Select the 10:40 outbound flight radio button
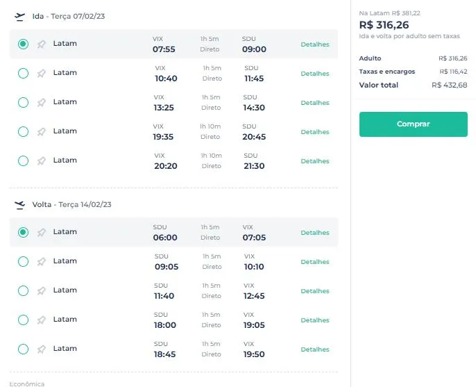This screenshot has width=476, height=387. (23, 73)
